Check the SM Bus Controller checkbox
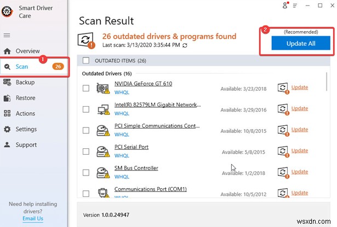Viewport: 337px width, 227px height. coord(86,172)
